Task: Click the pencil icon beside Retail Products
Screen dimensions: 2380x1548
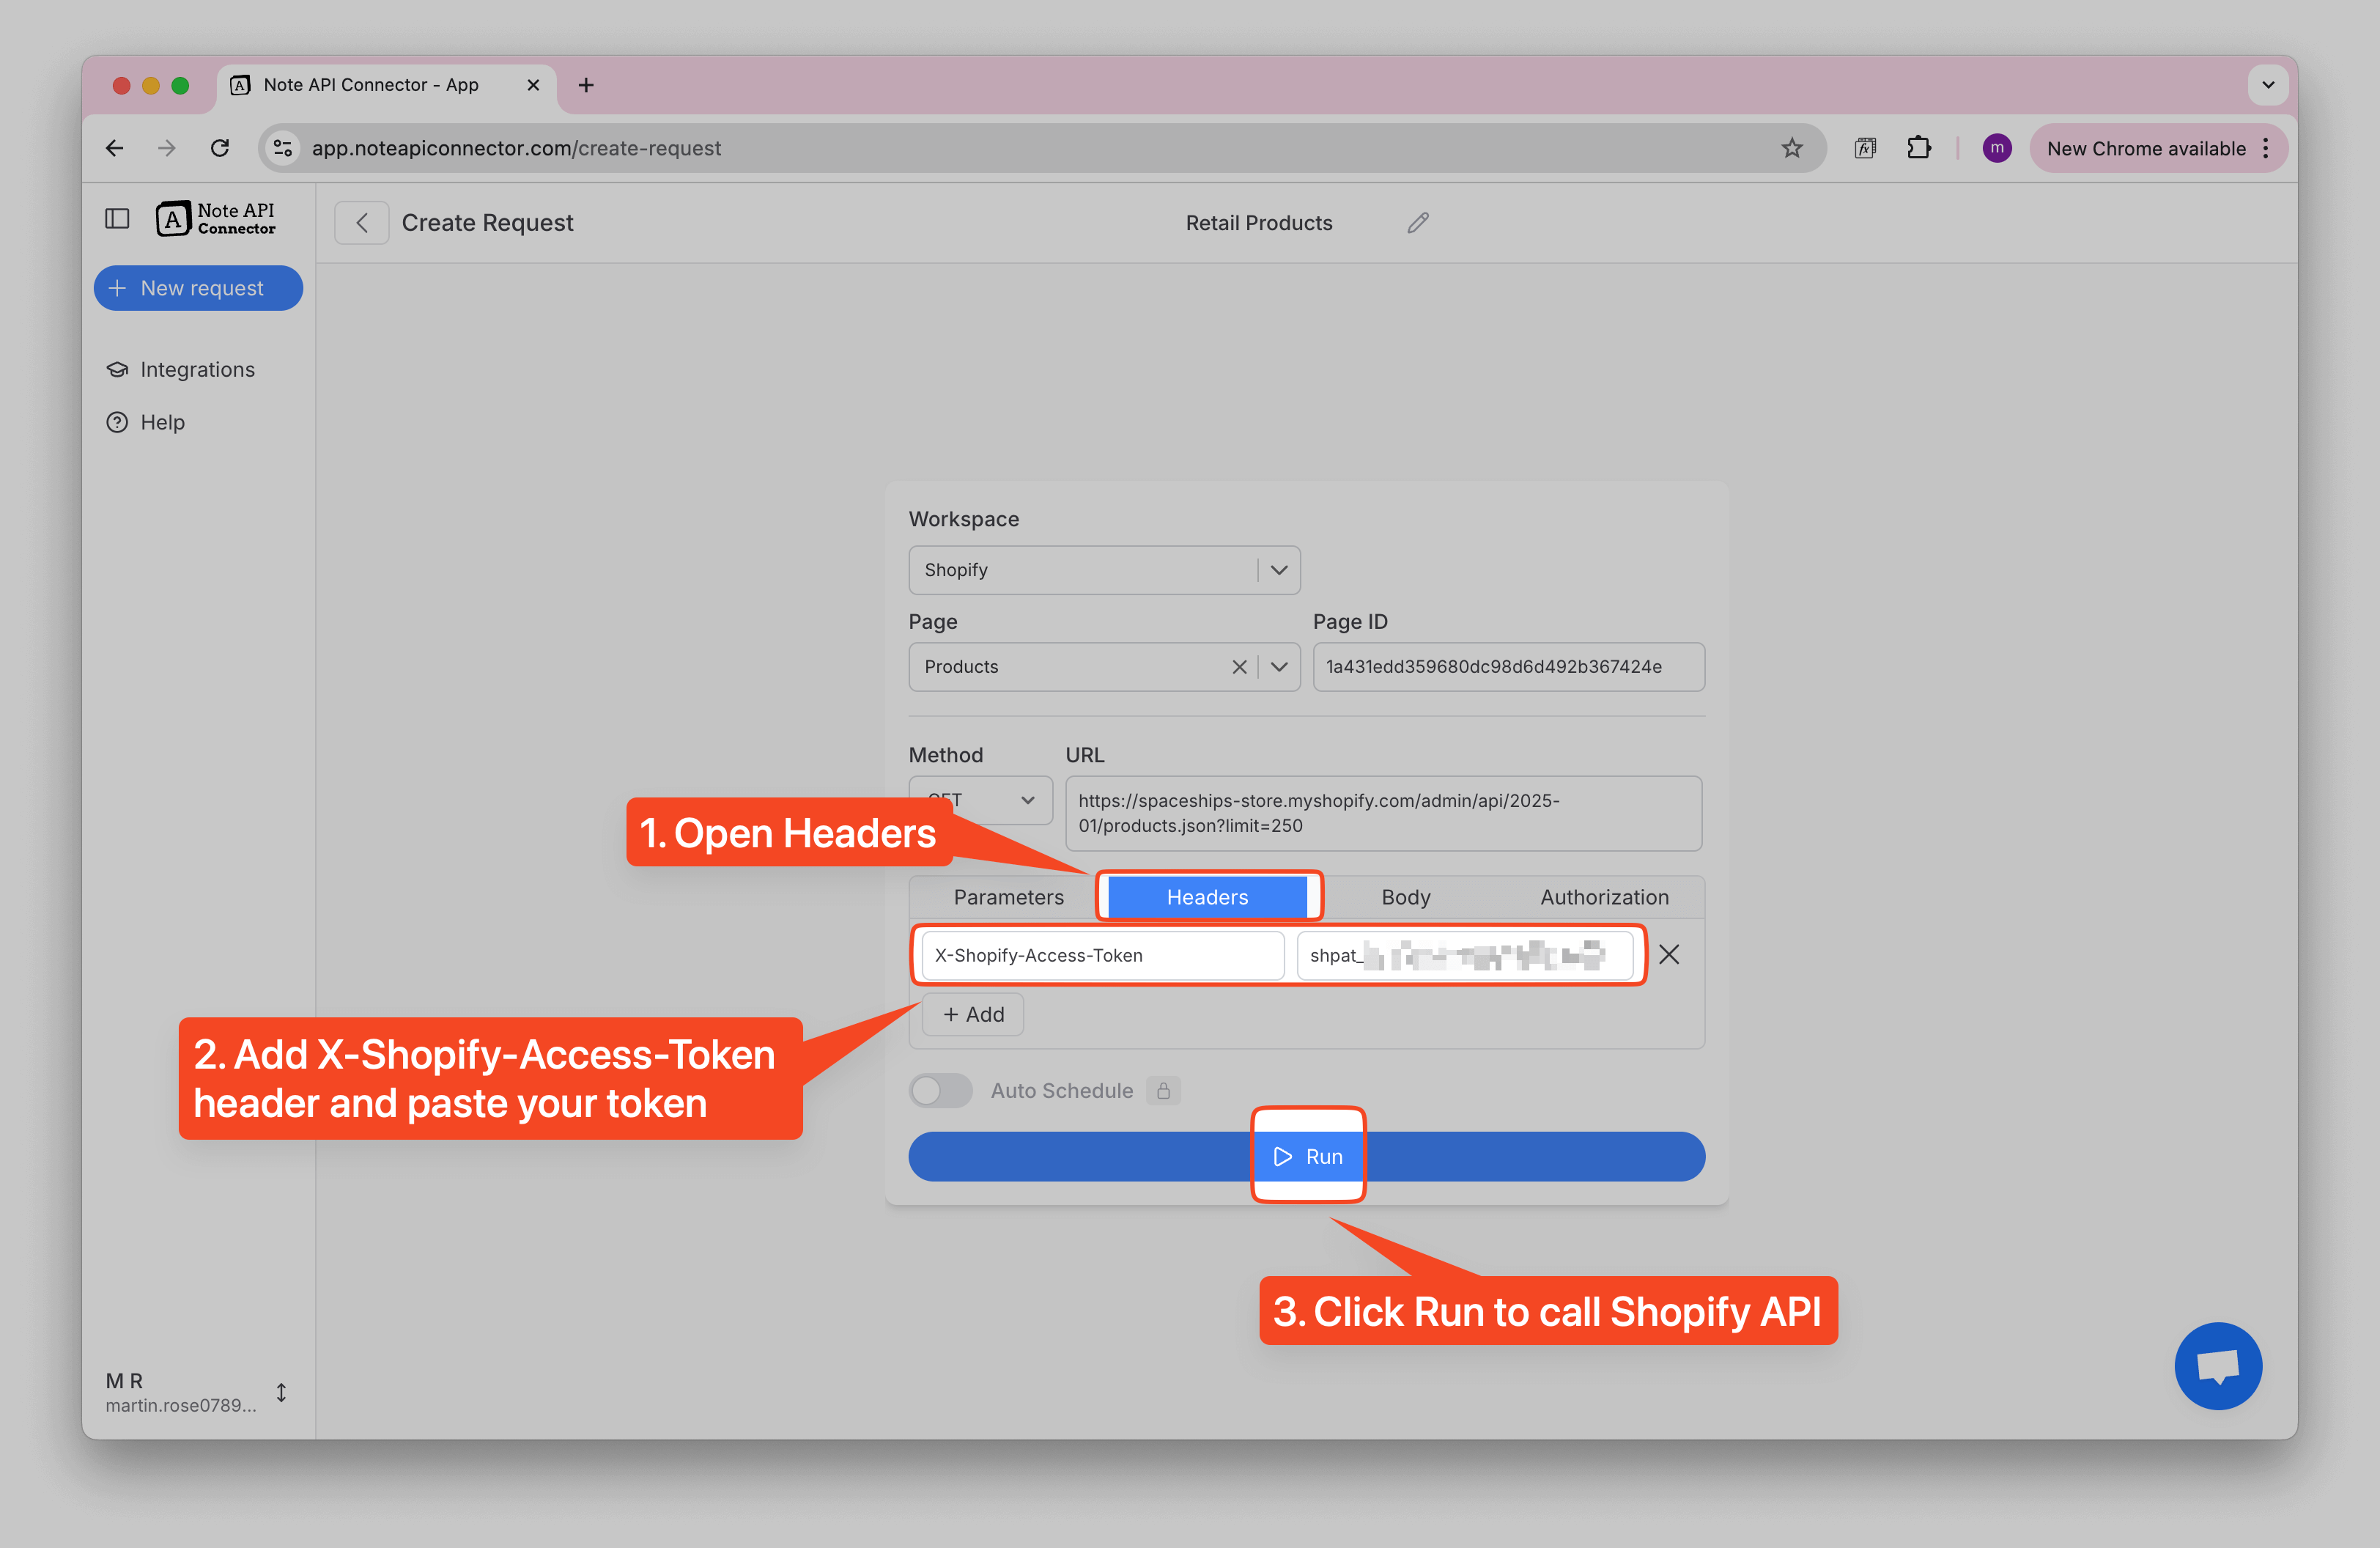Action: point(1417,223)
